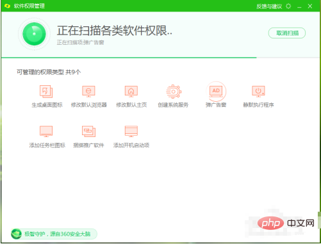Screen dimensions: 321x244
Task: Click the 创建系统服务 label text
Action: (173, 105)
